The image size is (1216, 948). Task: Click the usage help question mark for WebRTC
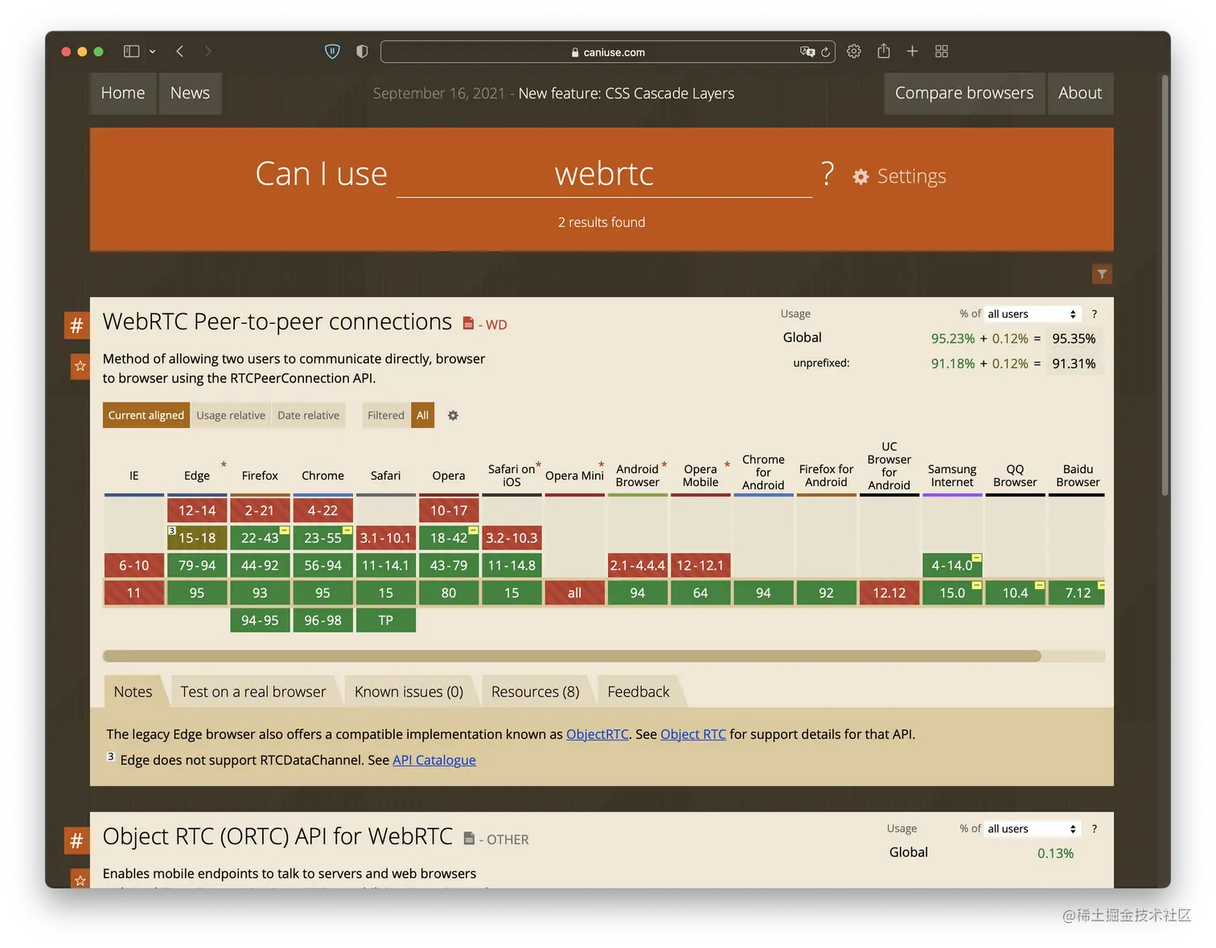tap(1094, 314)
